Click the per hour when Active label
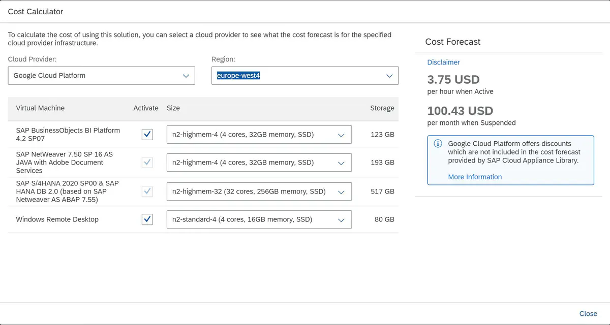The image size is (610, 325). (460, 92)
